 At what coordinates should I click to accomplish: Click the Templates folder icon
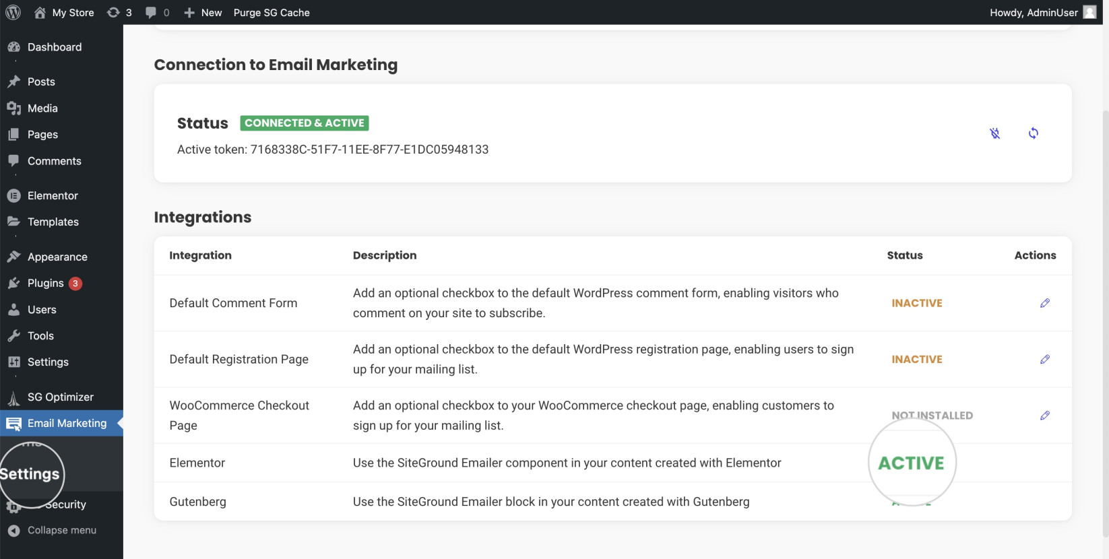pos(13,222)
